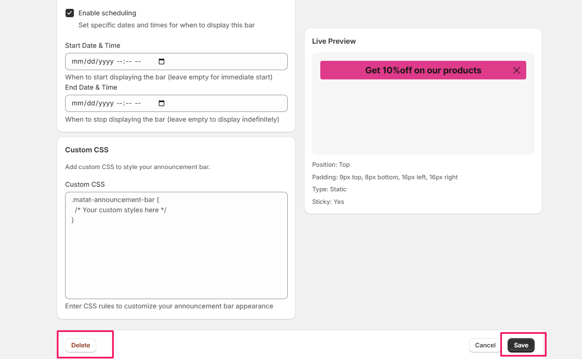This screenshot has width=582, height=359.
Task: Select the month segment of End Date
Action: click(78, 103)
